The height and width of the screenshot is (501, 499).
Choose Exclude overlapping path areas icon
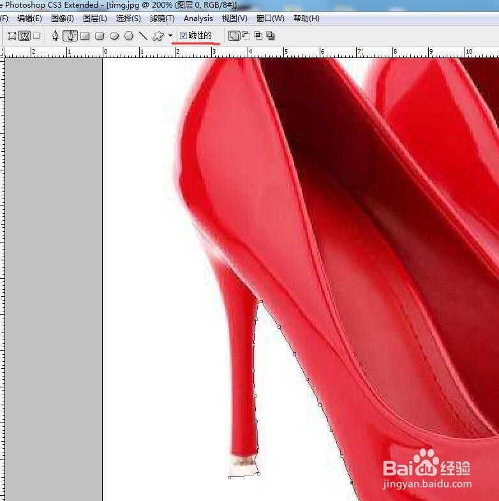point(271,36)
